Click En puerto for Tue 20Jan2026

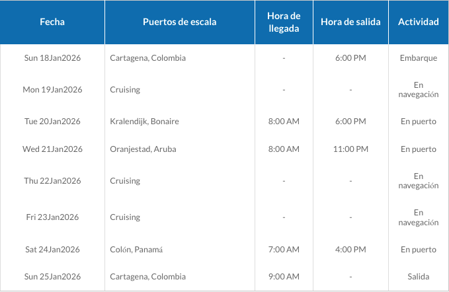[x=419, y=122]
